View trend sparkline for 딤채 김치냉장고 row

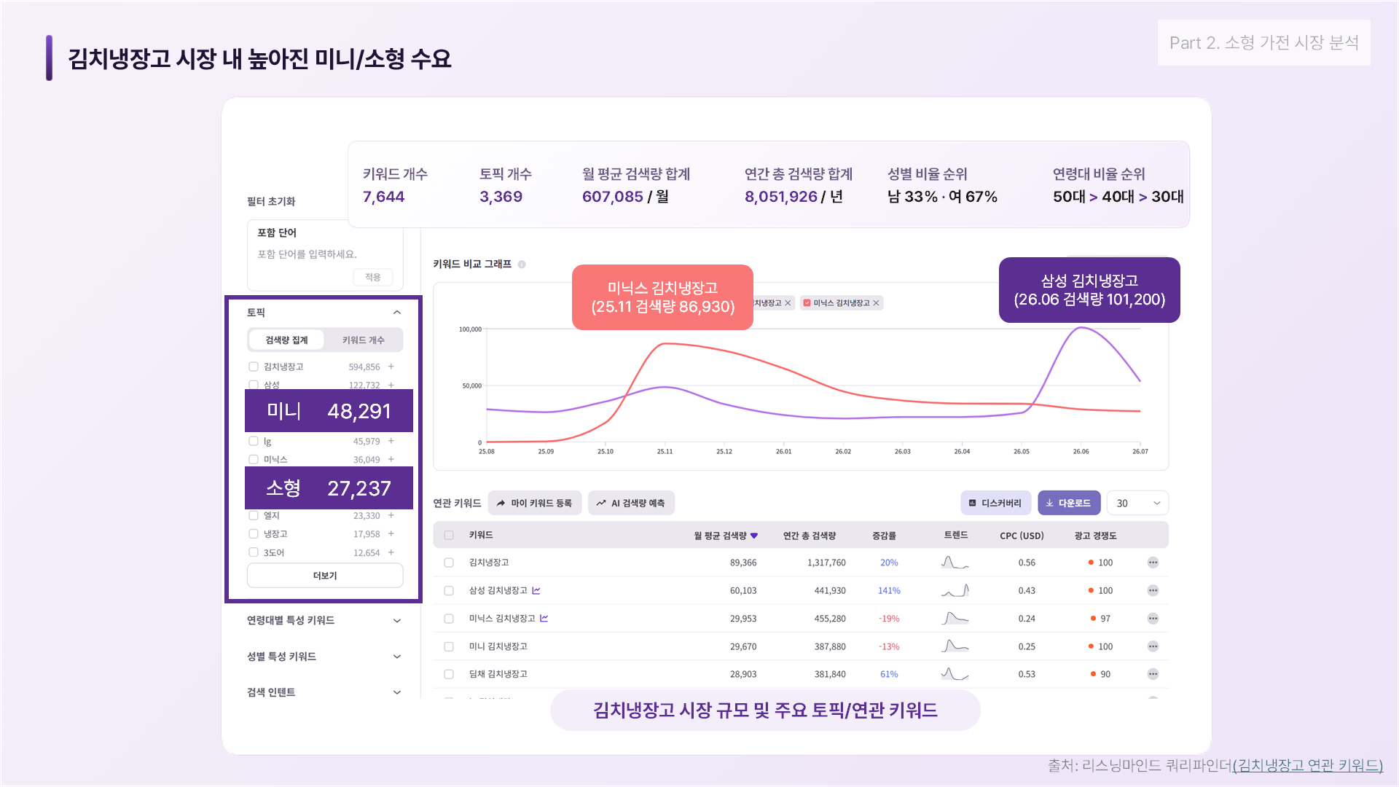955,673
